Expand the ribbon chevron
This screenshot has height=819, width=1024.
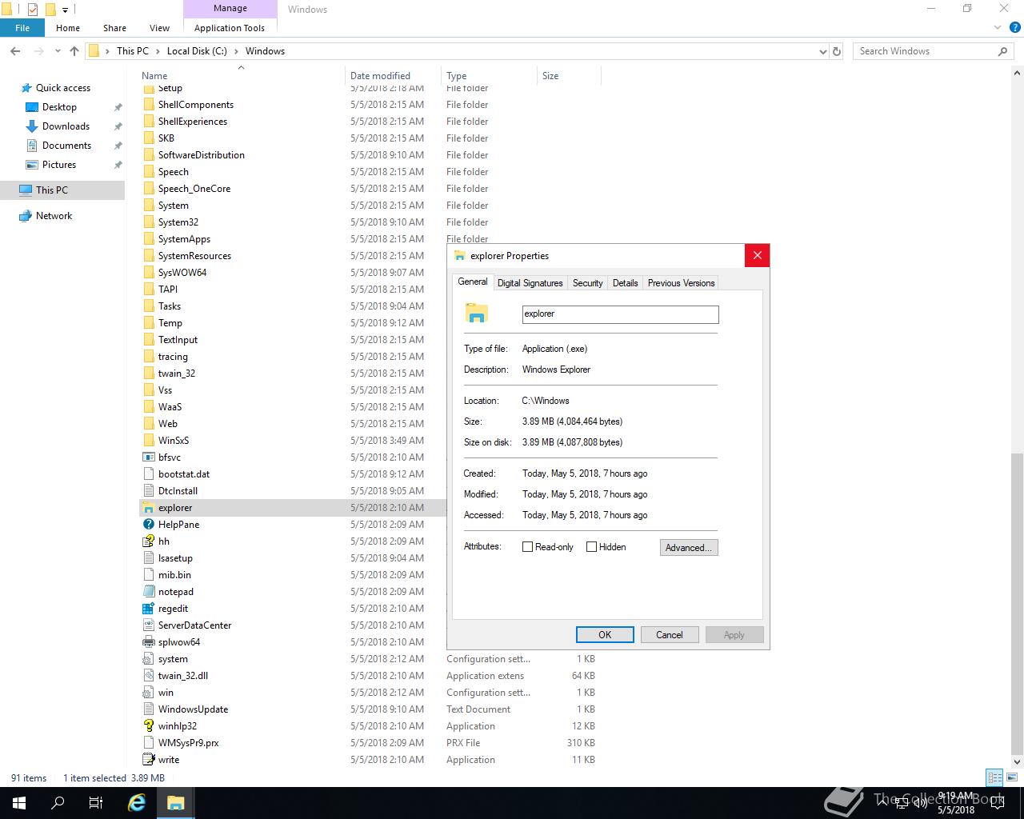coord(998,27)
